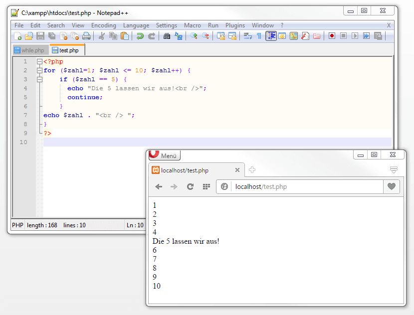Open the Encoding menu
The image size is (414, 315).
coord(104,25)
